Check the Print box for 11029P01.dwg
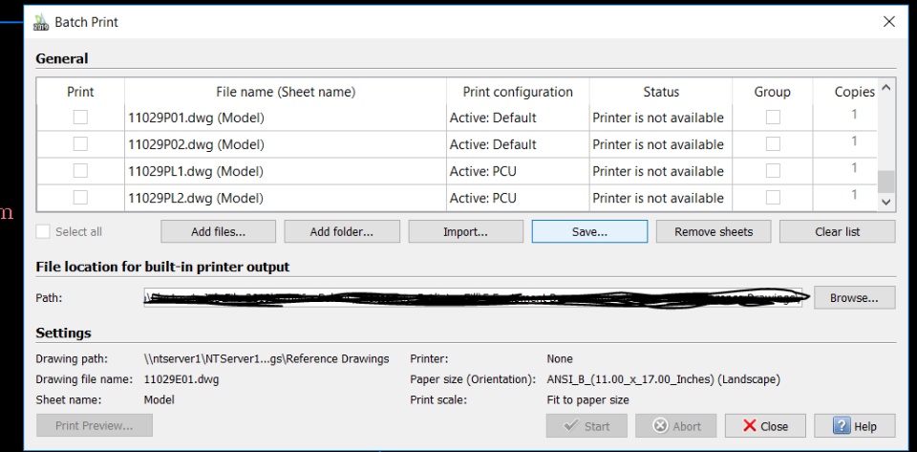The width and height of the screenshot is (917, 452). point(80,118)
